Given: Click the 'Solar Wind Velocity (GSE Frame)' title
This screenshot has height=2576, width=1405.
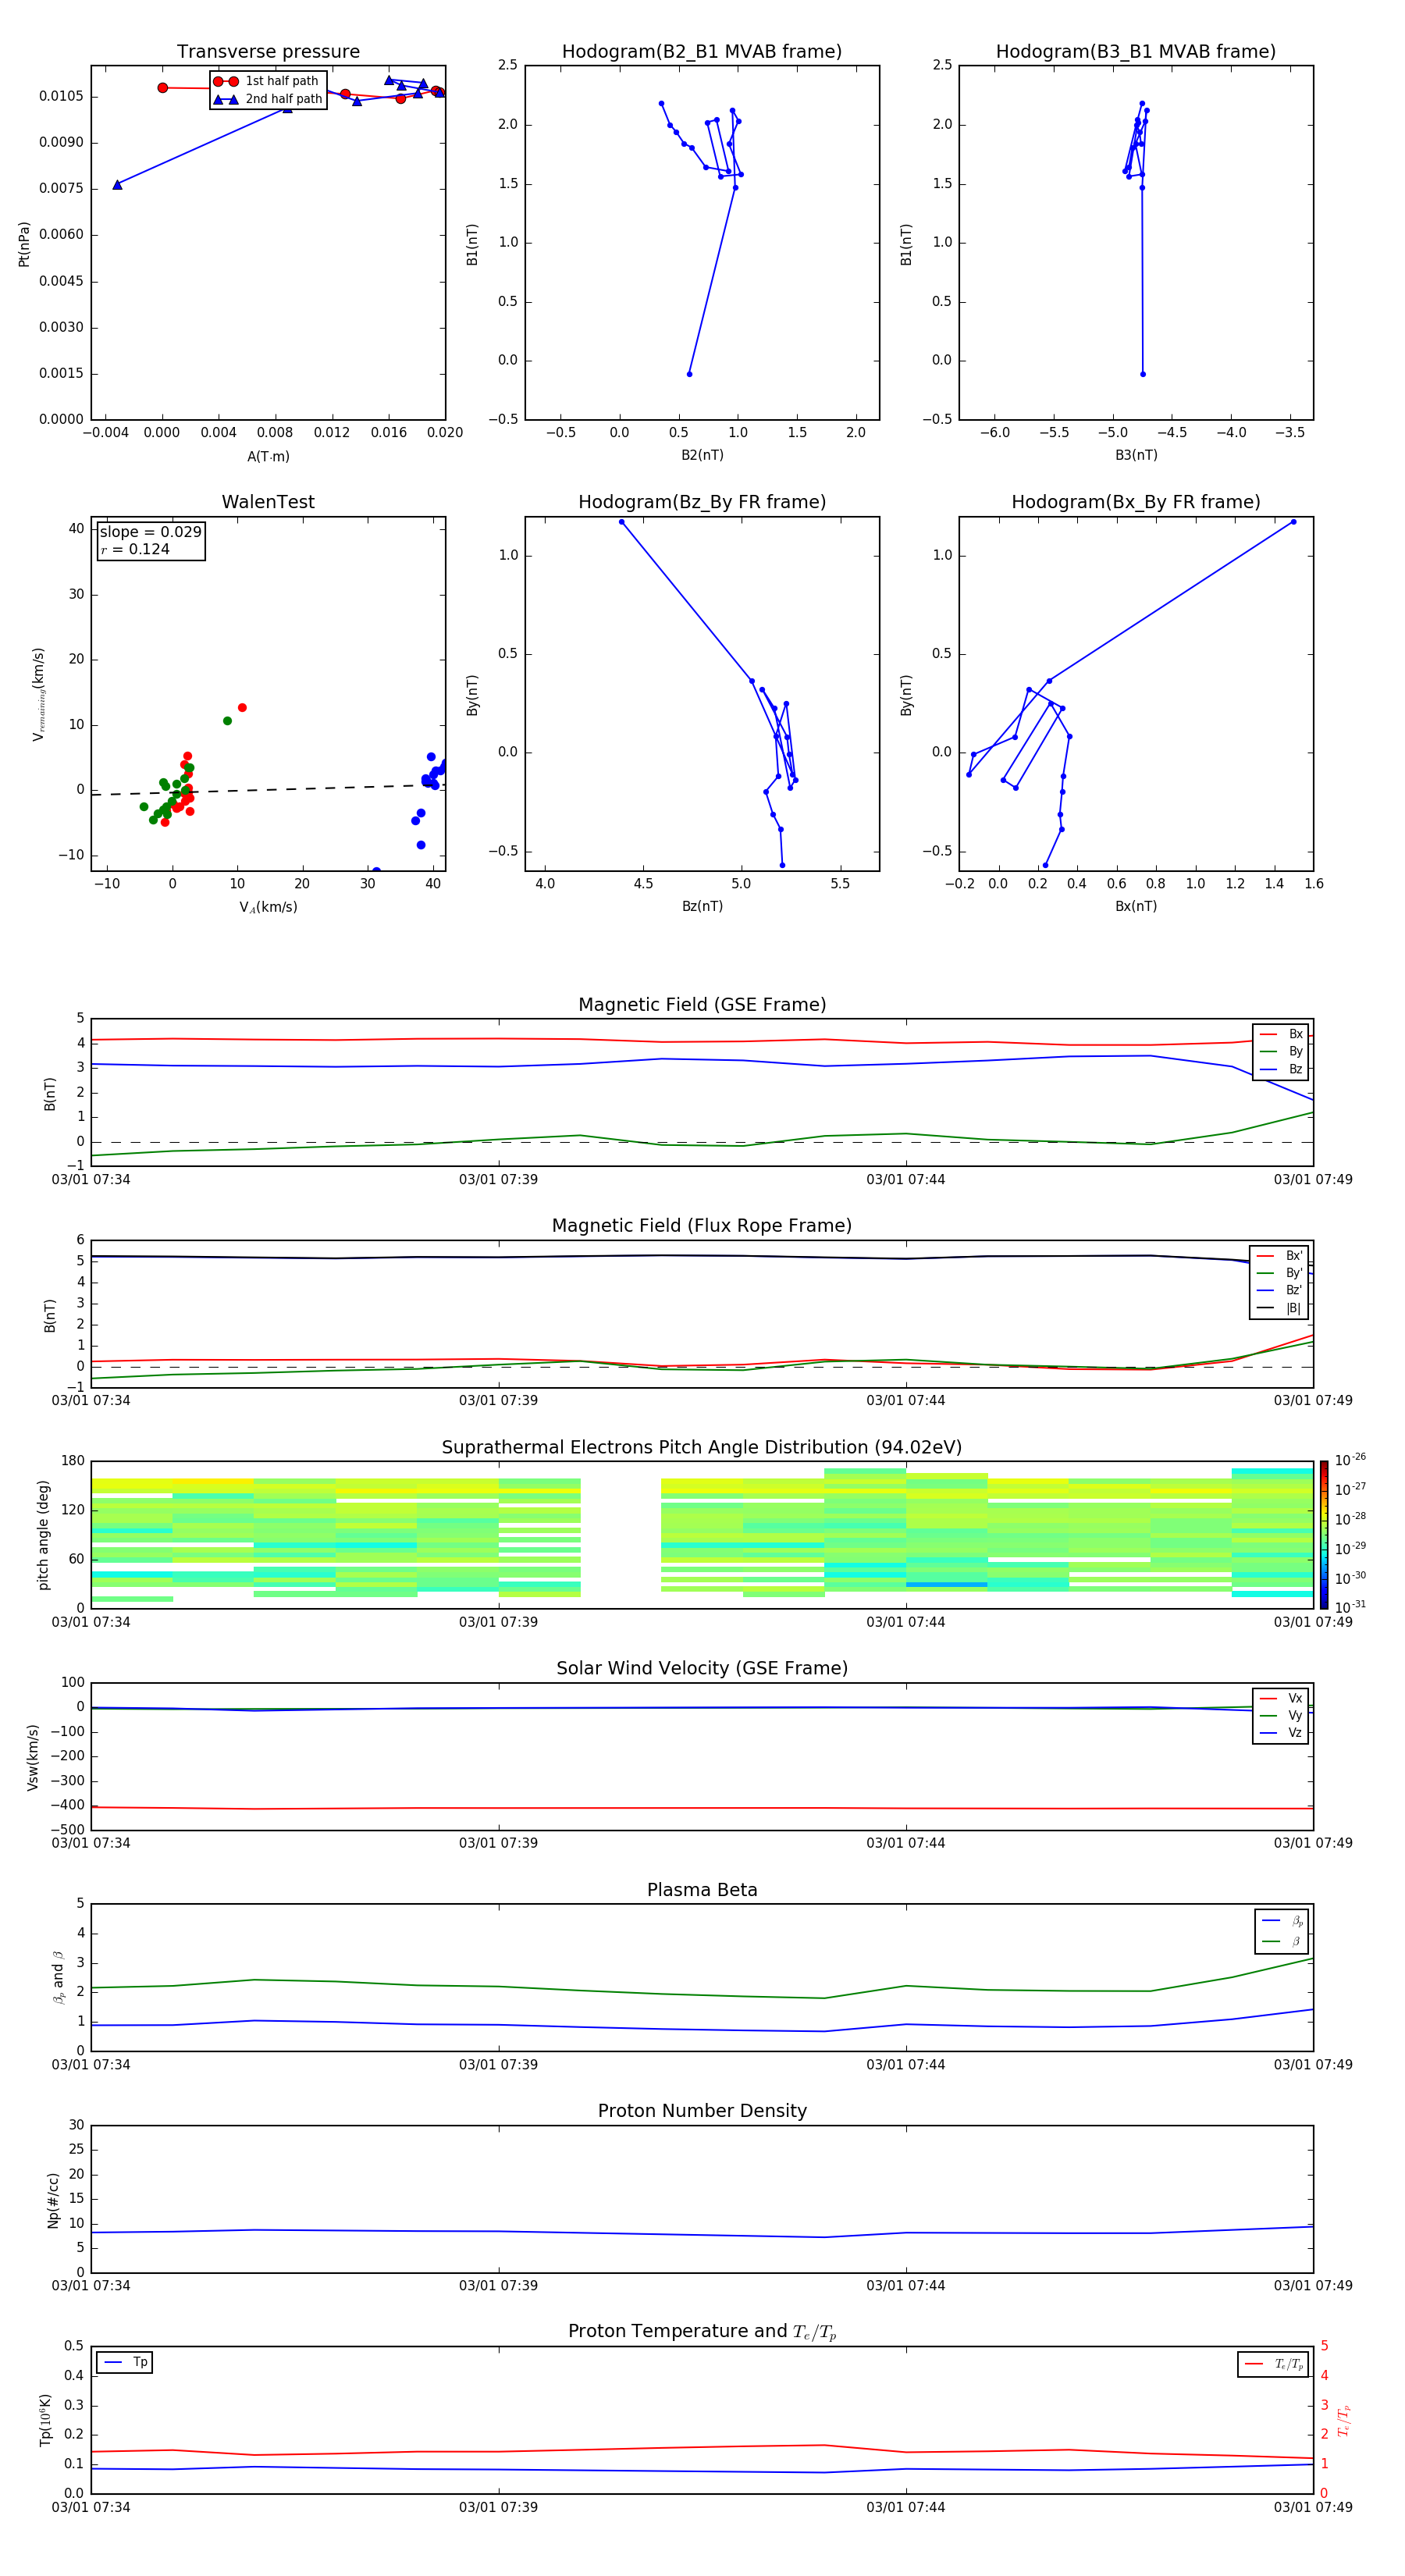Looking at the screenshot, I should [702, 1668].
